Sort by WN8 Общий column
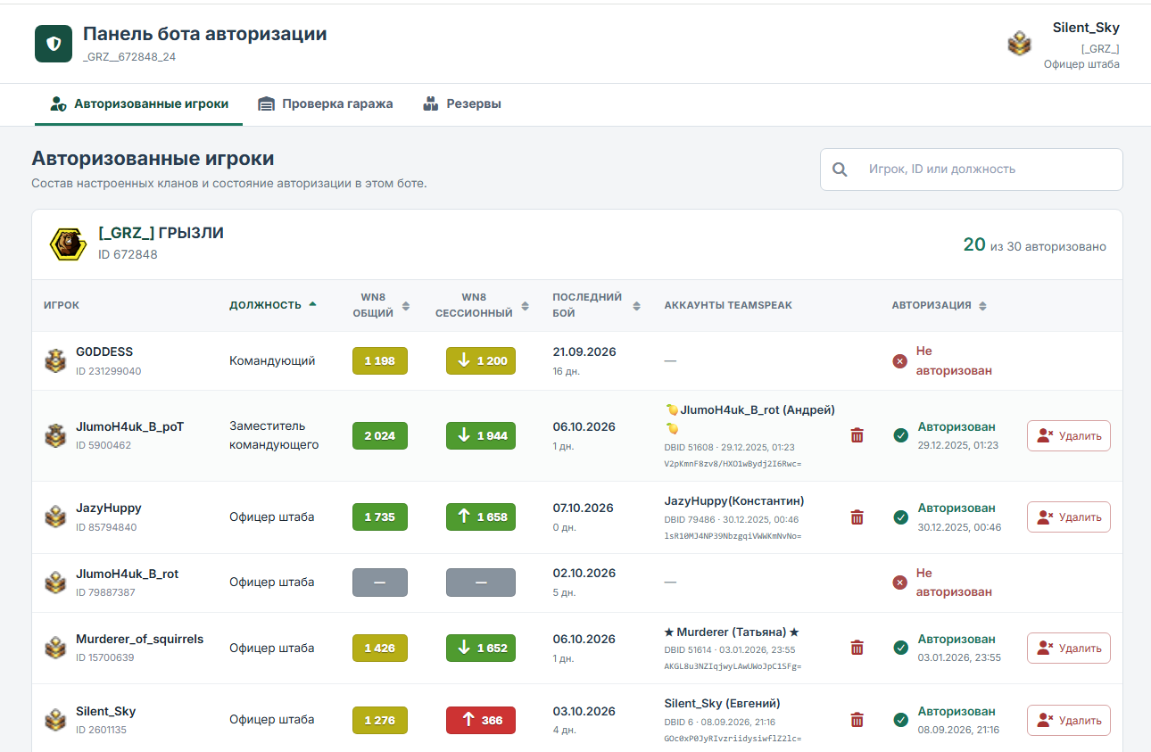 pyautogui.click(x=381, y=305)
